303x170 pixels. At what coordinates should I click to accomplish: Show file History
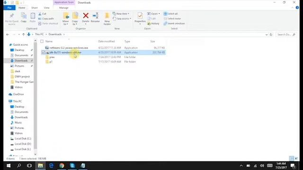tap(153, 24)
